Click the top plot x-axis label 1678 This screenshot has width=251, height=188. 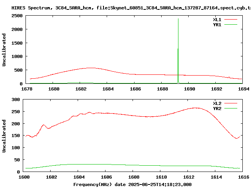click(27, 89)
